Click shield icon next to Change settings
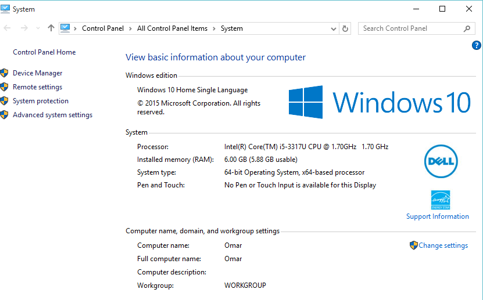 (413, 245)
